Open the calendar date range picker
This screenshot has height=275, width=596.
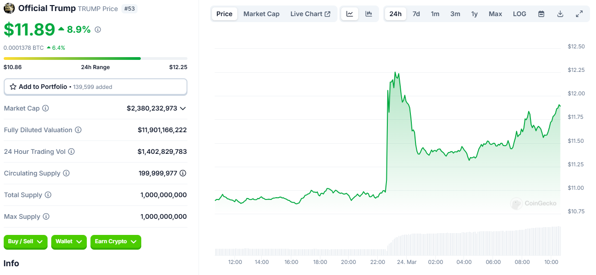point(541,14)
